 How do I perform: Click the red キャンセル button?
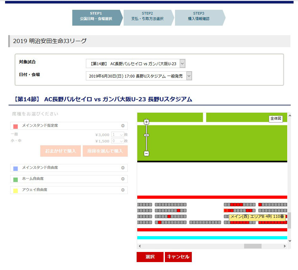[178, 257]
